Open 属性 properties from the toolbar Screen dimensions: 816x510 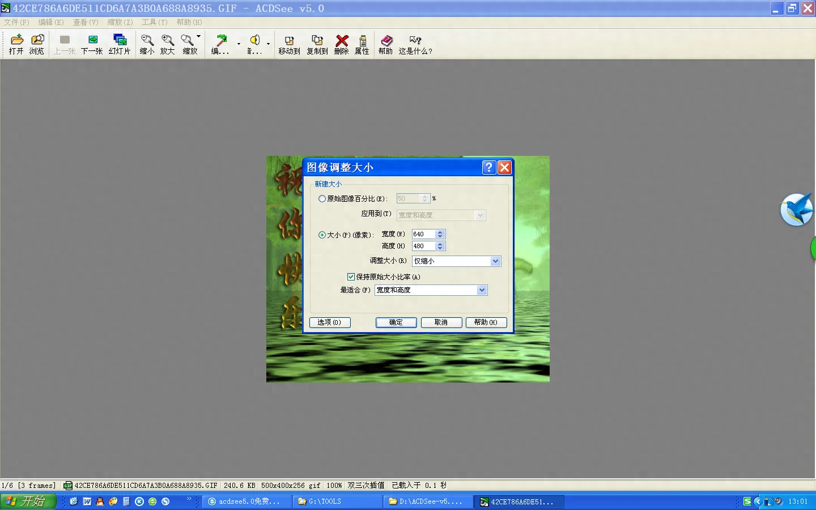(x=362, y=44)
